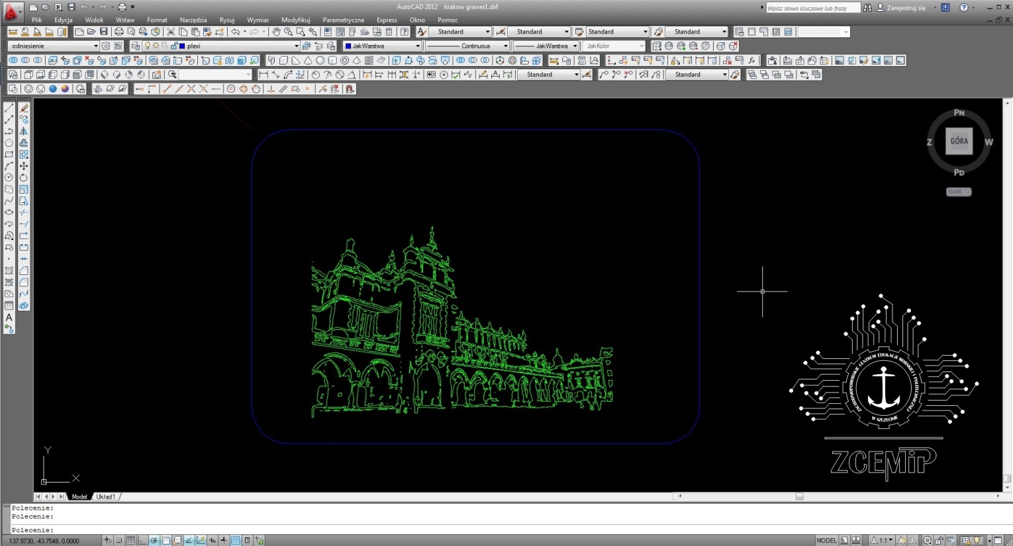Open the annotation scale 1:1 dropdown
This screenshot has height=546, width=1013.
(882, 540)
